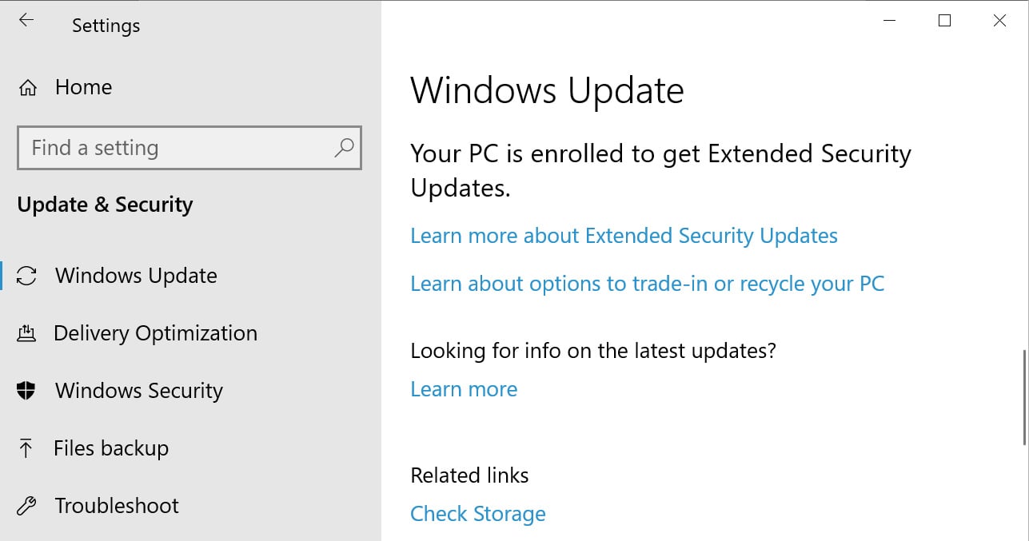Open options to trade-in or recycle PC

click(x=647, y=284)
